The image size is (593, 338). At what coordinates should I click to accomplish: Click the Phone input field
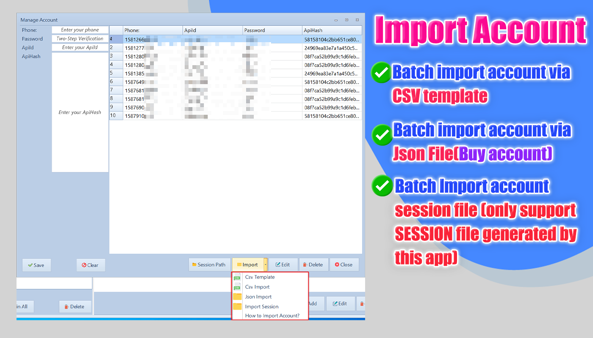tap(80, 30)
